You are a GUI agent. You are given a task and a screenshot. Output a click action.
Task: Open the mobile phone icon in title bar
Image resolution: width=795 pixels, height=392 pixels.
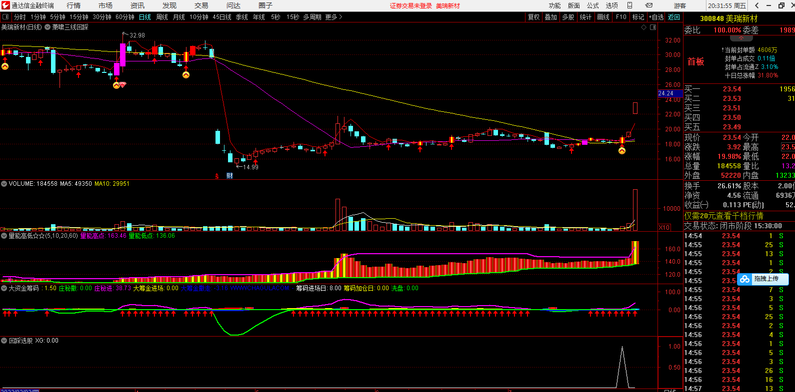coord(629,5)
